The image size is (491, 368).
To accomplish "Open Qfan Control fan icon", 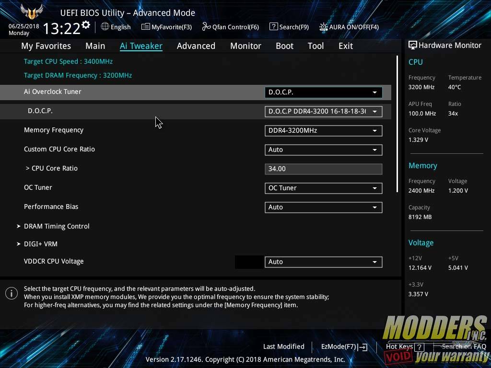I will click(x=206, y=27).
